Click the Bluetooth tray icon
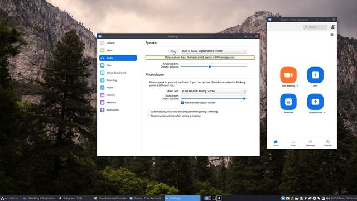Screen dimensions: 357x201 (306, 198)
